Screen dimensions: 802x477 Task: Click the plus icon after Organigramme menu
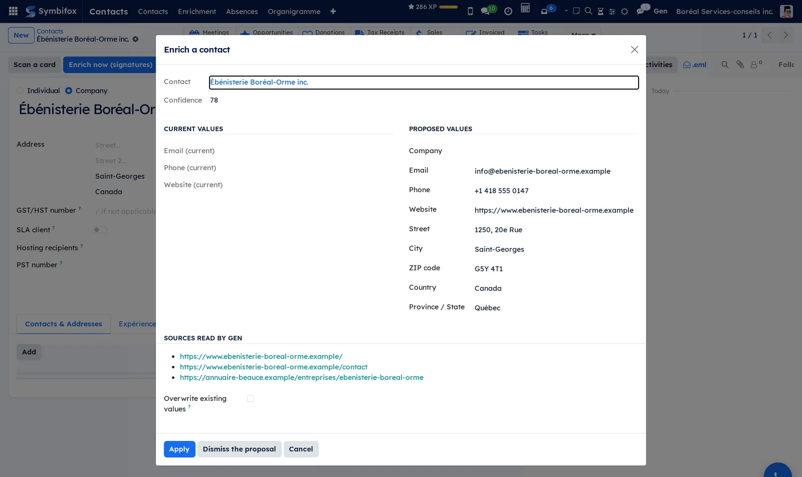pyautogui.click(x=333, y=11)
